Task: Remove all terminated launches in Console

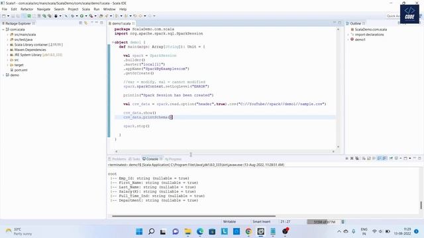Action: pyautogui.click(x=357, y=159)
